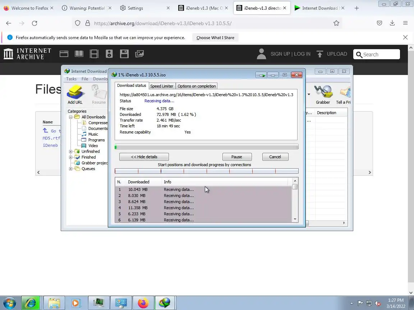This screenshot has width=414, height=310.
Task: Click the Downloaded column header
Action: pyautogui.click(x=144, y=182)
